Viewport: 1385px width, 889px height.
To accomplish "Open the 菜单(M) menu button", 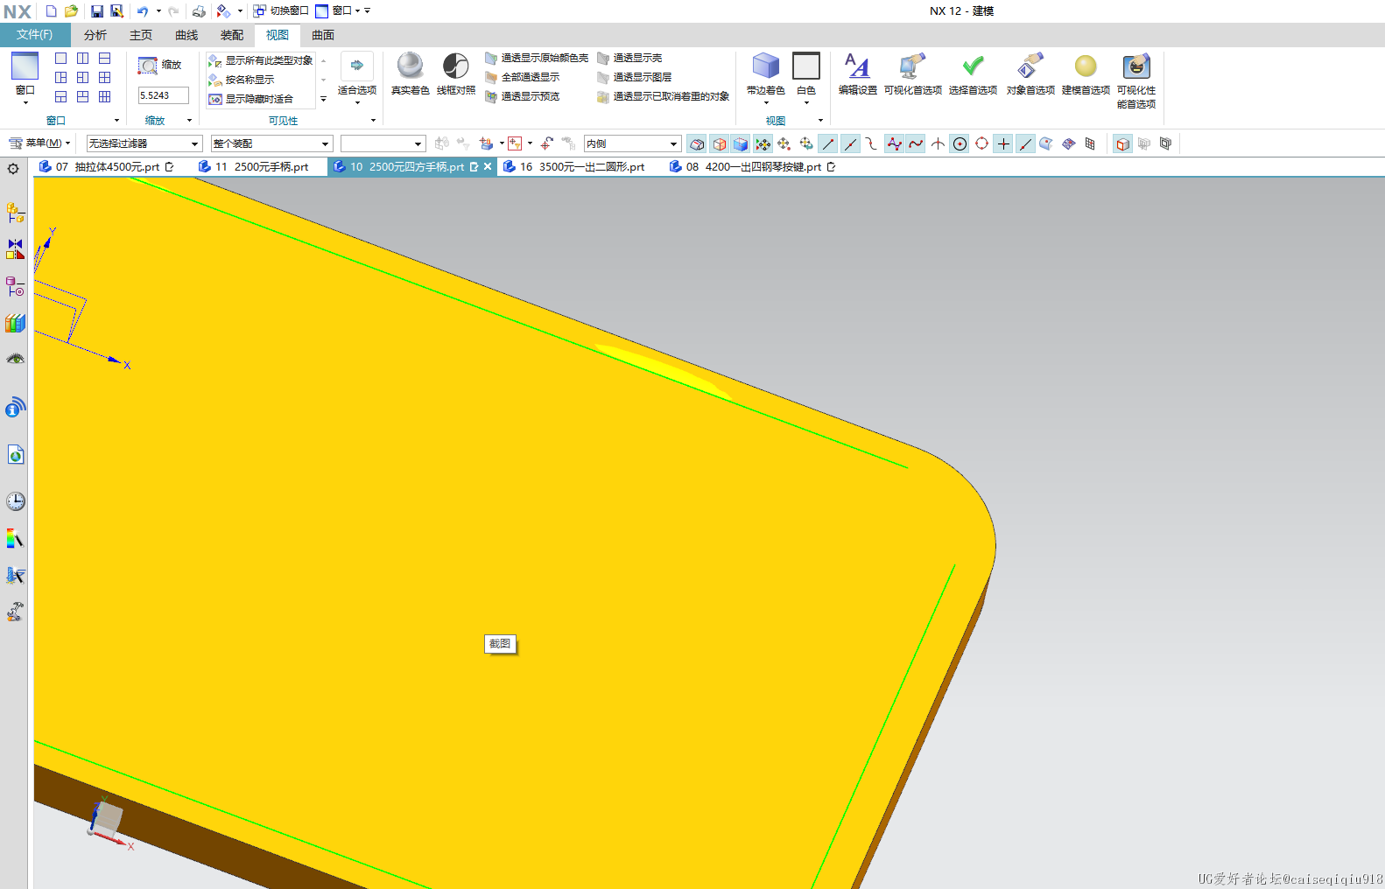I will point(39,143).
